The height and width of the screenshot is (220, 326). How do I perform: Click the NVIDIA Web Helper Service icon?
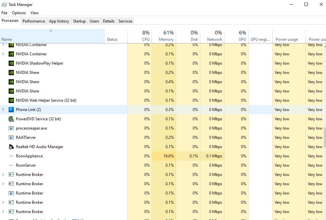point(11,100)
